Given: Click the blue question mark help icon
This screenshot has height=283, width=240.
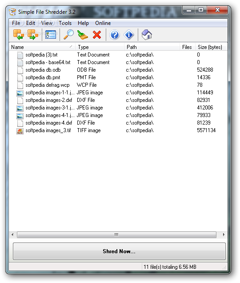Looking at the screenshot, I should (115, 35).
